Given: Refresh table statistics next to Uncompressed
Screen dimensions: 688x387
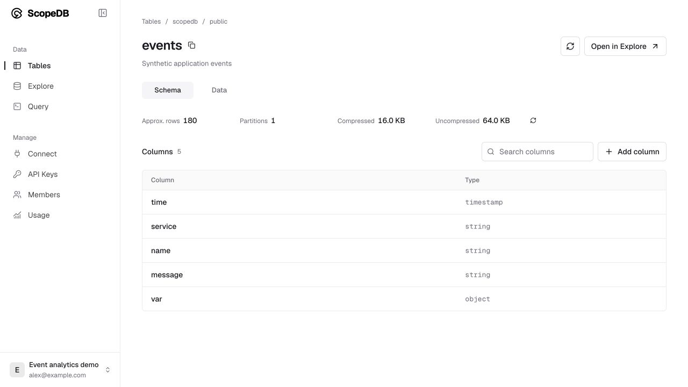Looking at the screenshot, I should (x=533, y=120).
